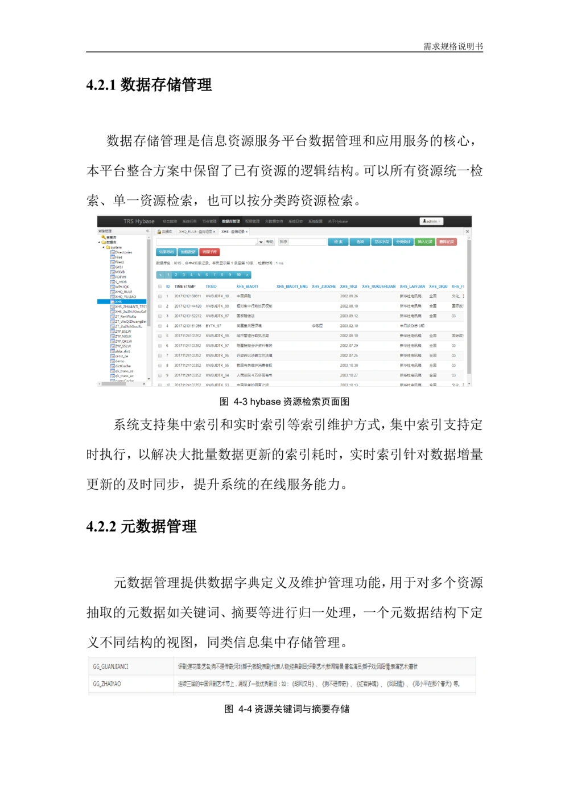Click the lock icon on database tab
Screen dimensions: 569x806
point(159,232)
